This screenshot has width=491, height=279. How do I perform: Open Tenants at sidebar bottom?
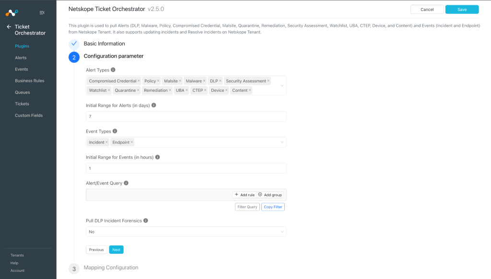coord(17,255)
